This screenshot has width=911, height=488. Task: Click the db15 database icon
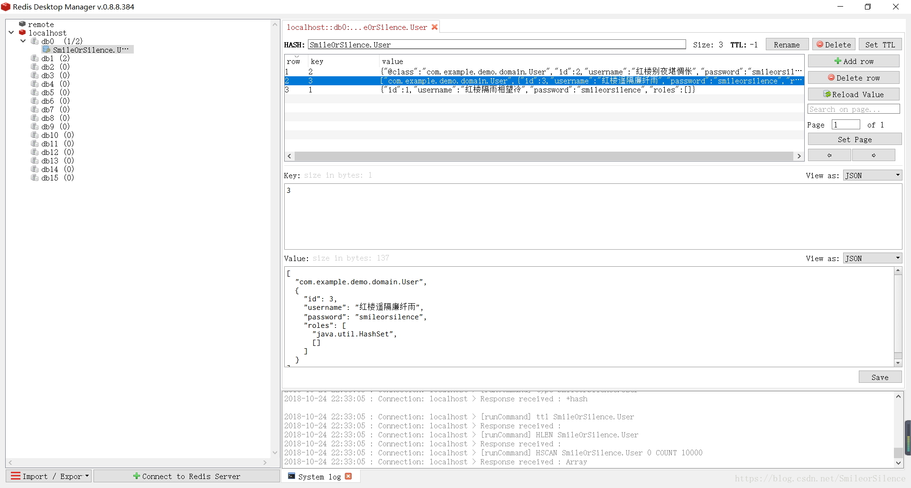tap(35, 178)
